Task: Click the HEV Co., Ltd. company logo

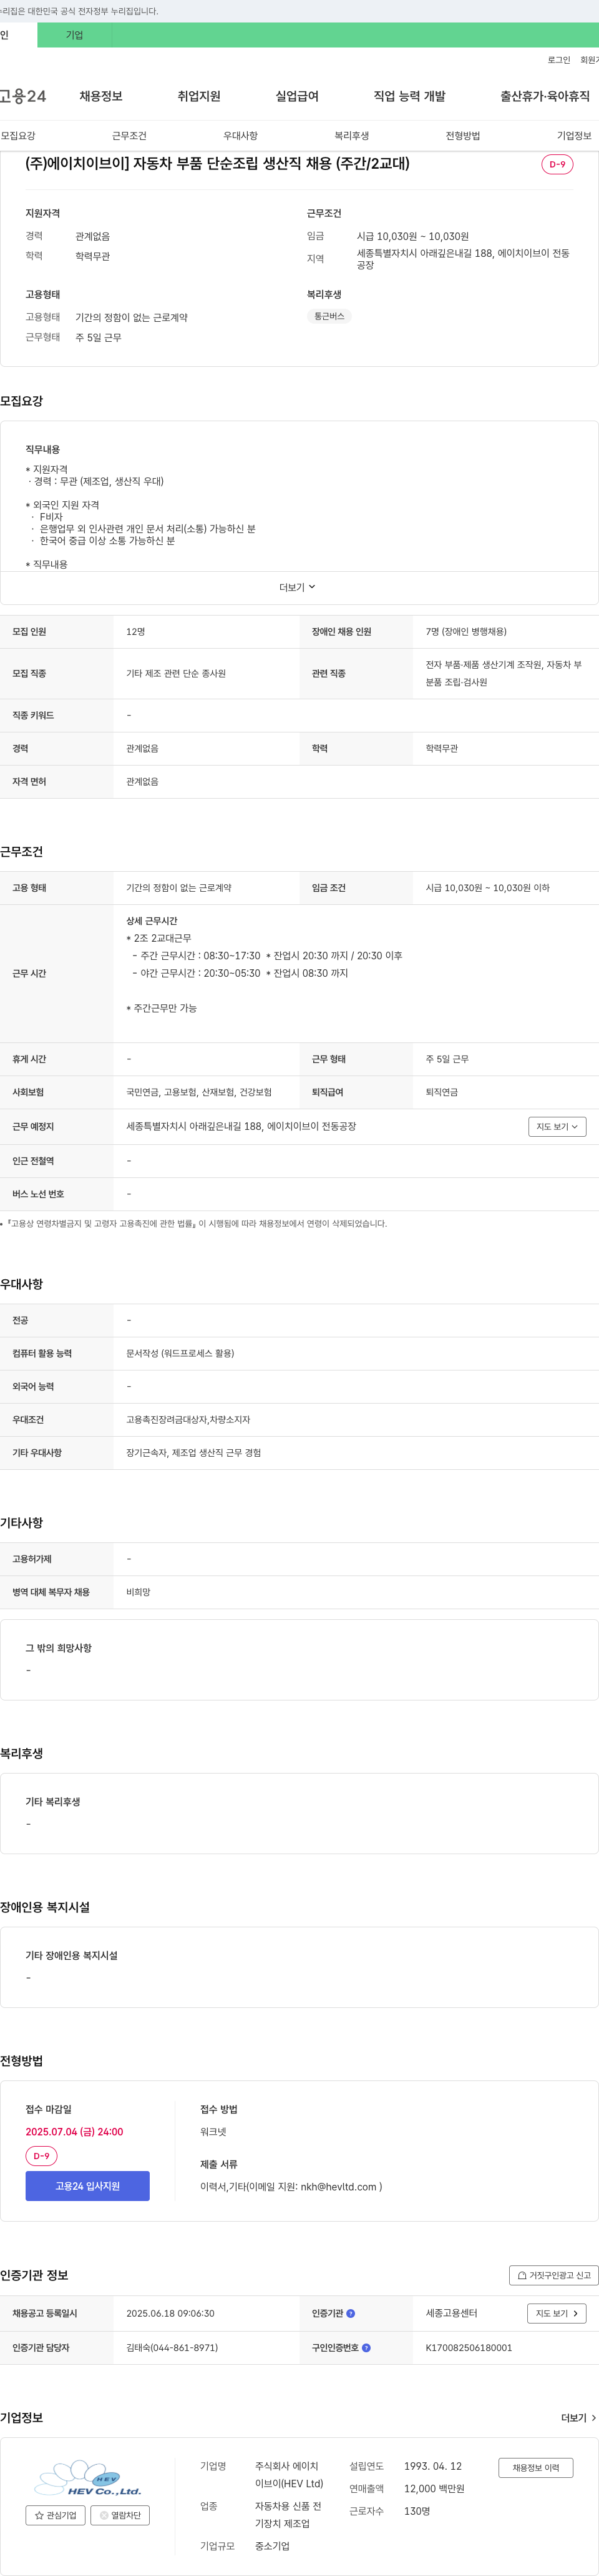Action: 88,2478
